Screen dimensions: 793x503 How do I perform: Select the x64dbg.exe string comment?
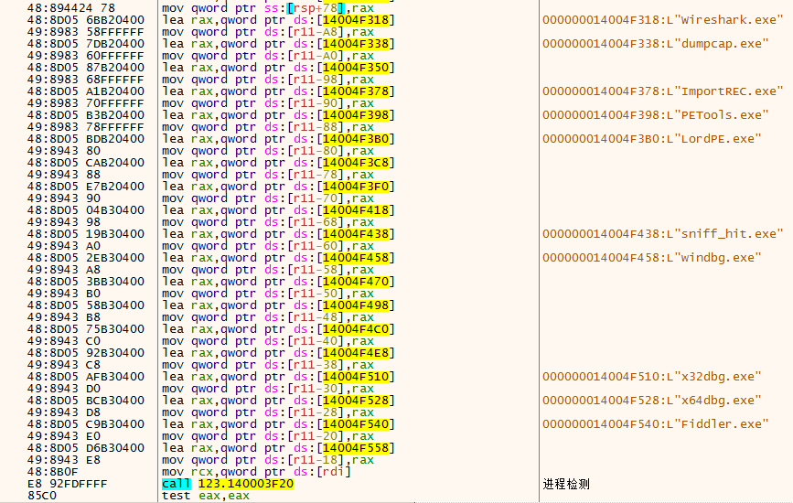click(652, 401)
